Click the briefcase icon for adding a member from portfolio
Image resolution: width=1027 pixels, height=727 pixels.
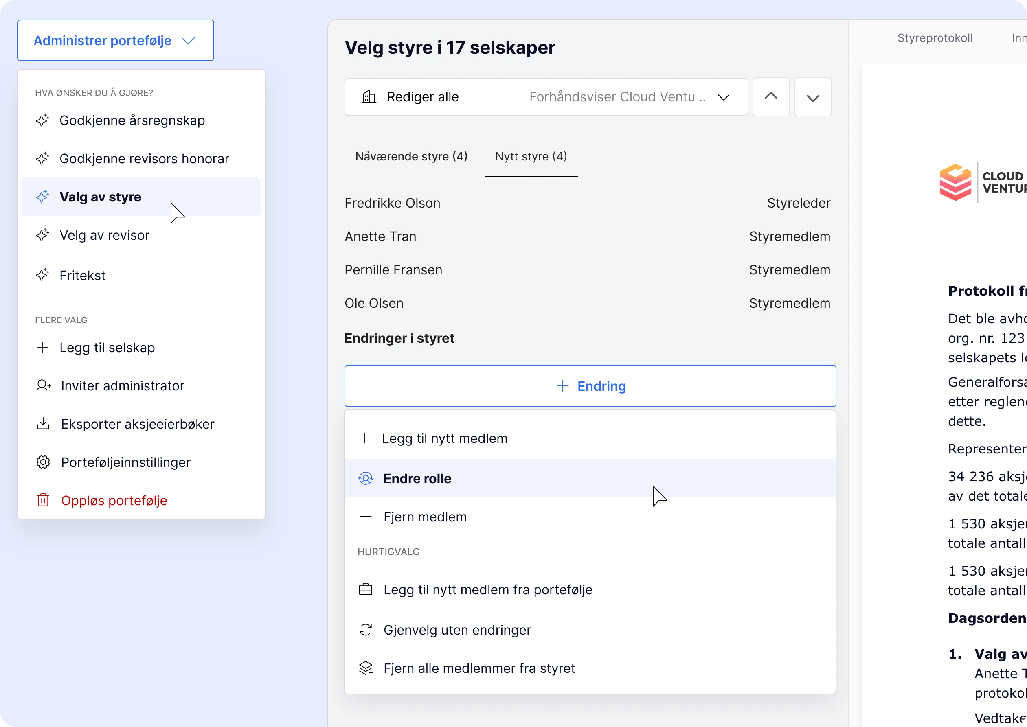coord(365,589)
